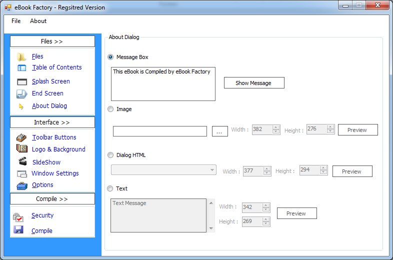The width and height of the screenshot is (393, 260).
Task: Open the Files link
Action: (x=37, y=56)
